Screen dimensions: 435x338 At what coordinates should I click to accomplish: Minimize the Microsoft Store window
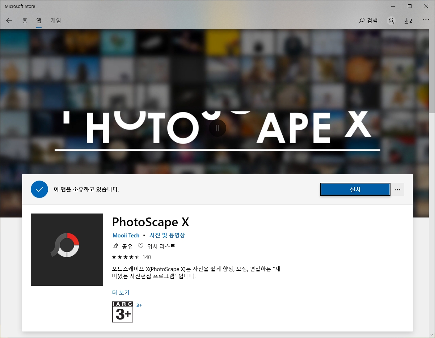[393, 6]
